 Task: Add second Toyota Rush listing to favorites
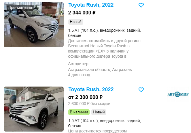pos(141,90)
